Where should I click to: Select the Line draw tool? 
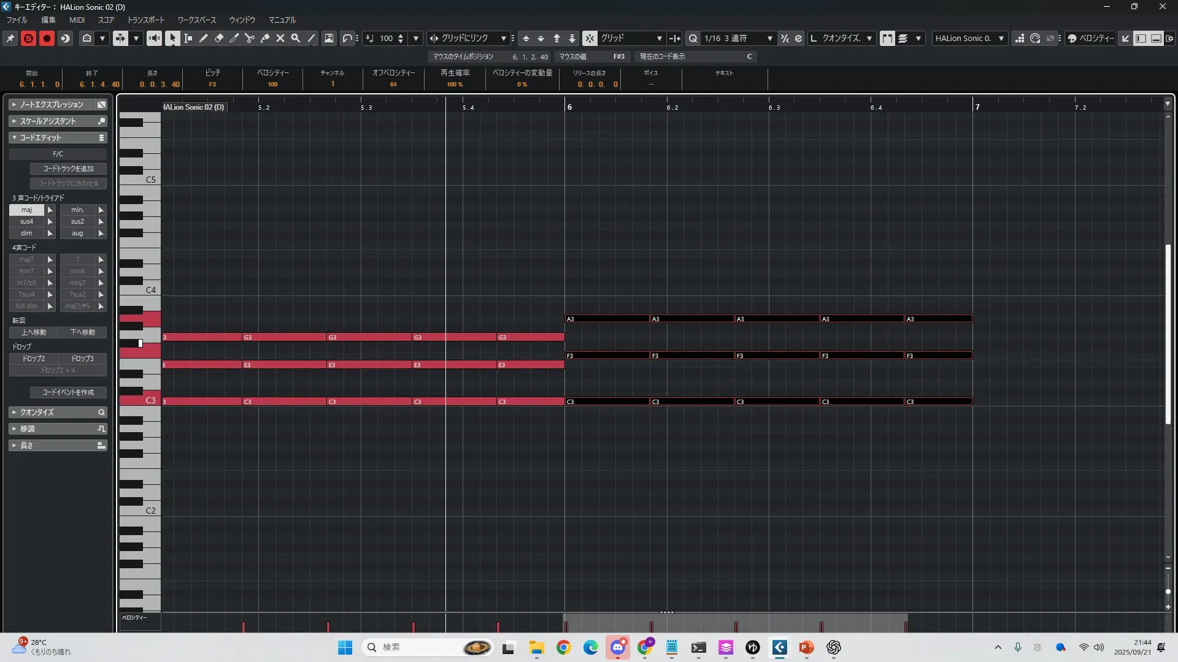pyautogui.click(x=311, y=38)
